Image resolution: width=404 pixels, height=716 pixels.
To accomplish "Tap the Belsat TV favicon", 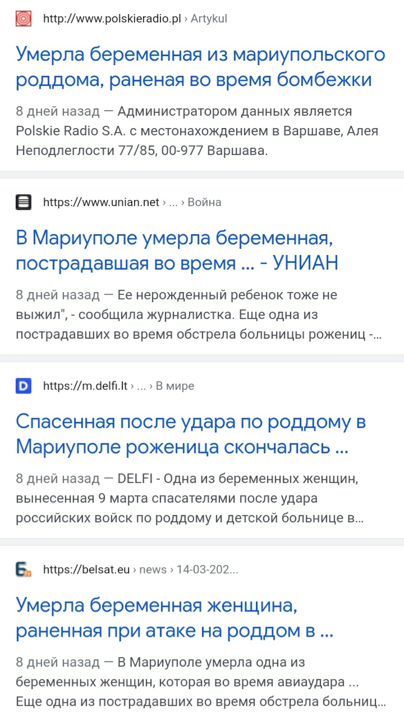I will [x=24, y=569].
